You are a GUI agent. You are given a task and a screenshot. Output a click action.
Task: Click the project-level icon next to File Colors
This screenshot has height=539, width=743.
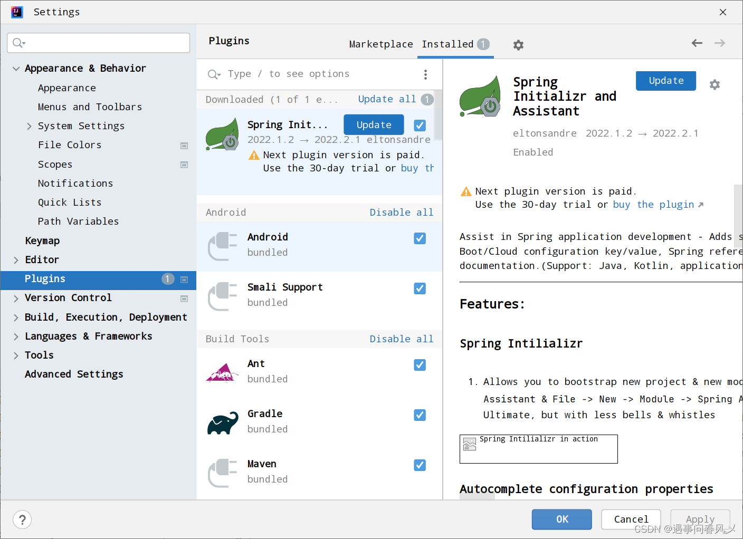pos(184,146)
